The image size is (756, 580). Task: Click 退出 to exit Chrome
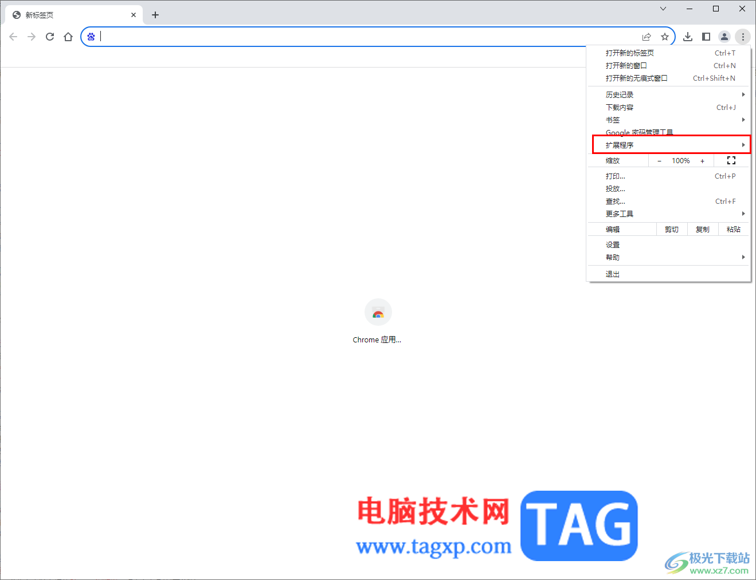coord(612,274)
